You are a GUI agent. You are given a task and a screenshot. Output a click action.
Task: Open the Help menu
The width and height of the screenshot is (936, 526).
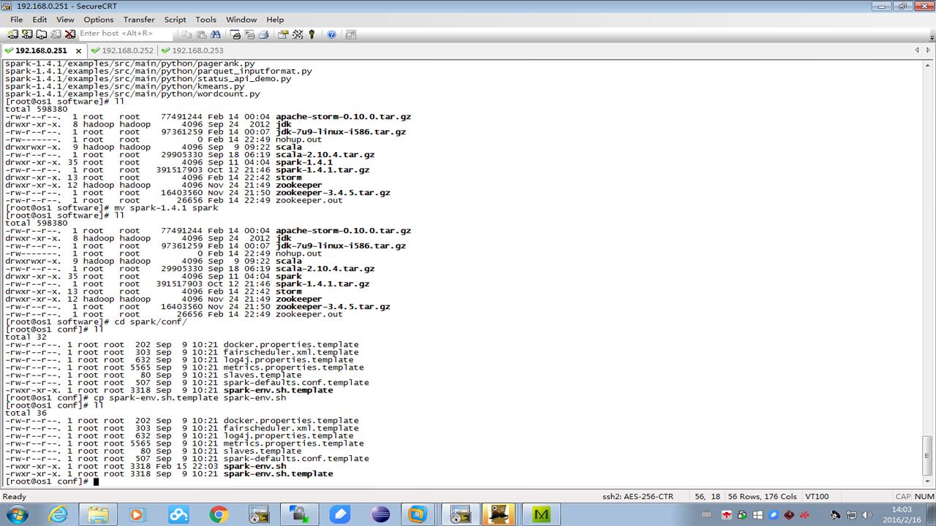click(x=275, y=20)
